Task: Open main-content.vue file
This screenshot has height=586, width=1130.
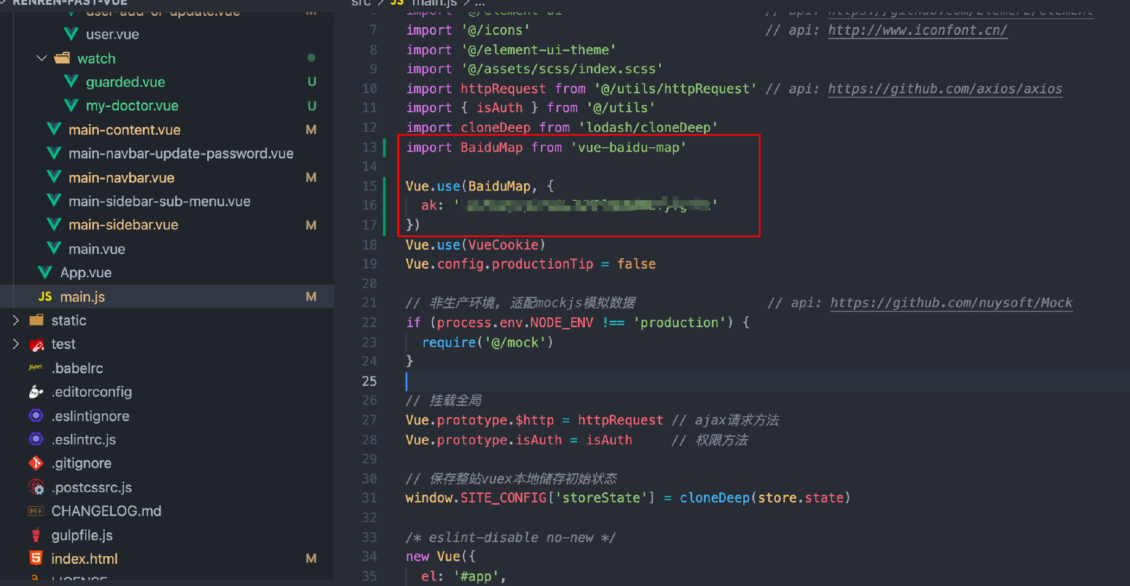Action: click(124, 130)
